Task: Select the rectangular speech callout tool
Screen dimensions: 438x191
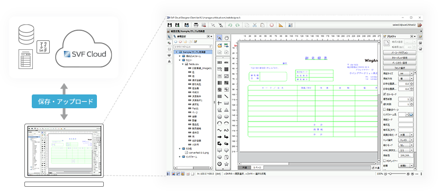Action: (220, 151)
